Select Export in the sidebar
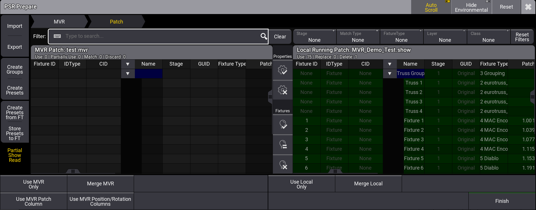This screenshot has height=210, width=536. click(x=15, y=47)
